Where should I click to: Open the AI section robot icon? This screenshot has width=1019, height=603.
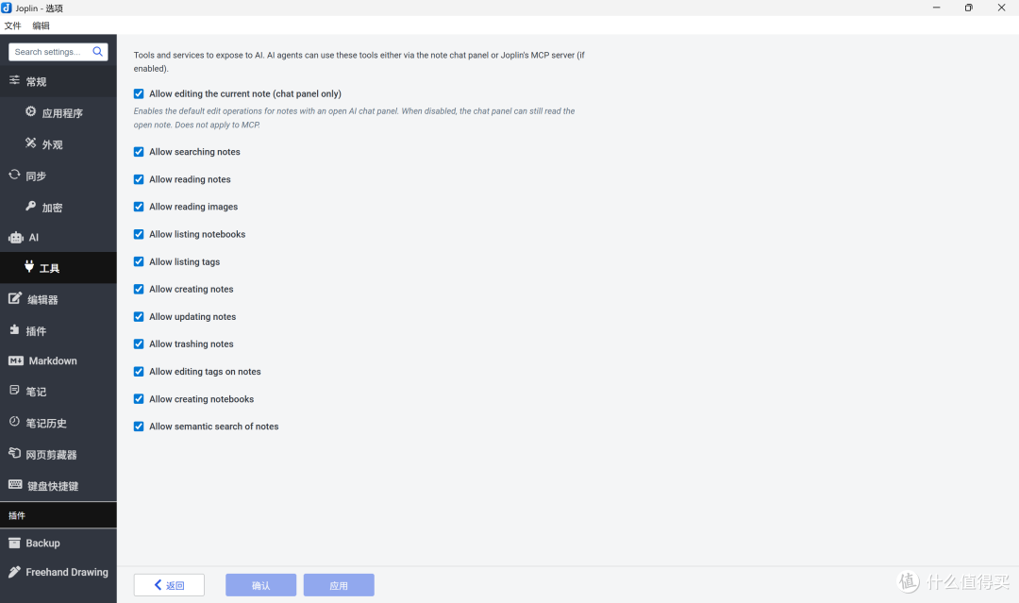16,238
